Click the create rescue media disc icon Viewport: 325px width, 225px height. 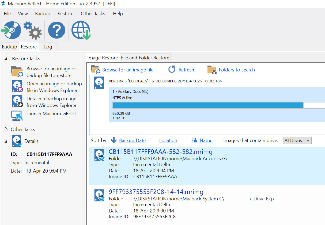coord(11,30)
